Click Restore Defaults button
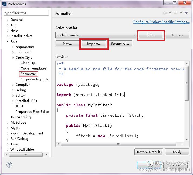This screenshot has height=175, width=193. pyautogui.click(x=148, y=152)
